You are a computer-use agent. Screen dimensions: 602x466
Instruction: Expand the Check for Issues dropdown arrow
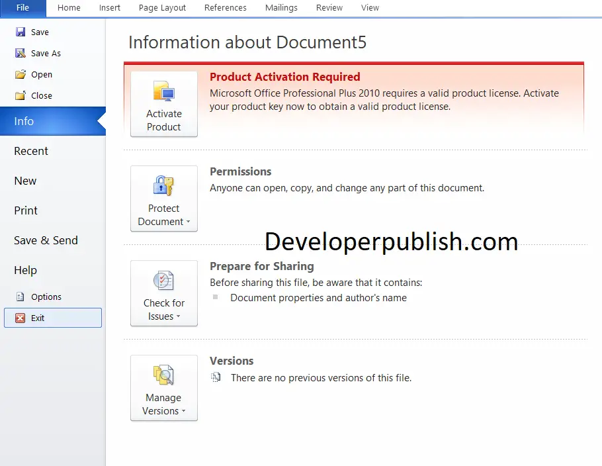pos(178,316)
